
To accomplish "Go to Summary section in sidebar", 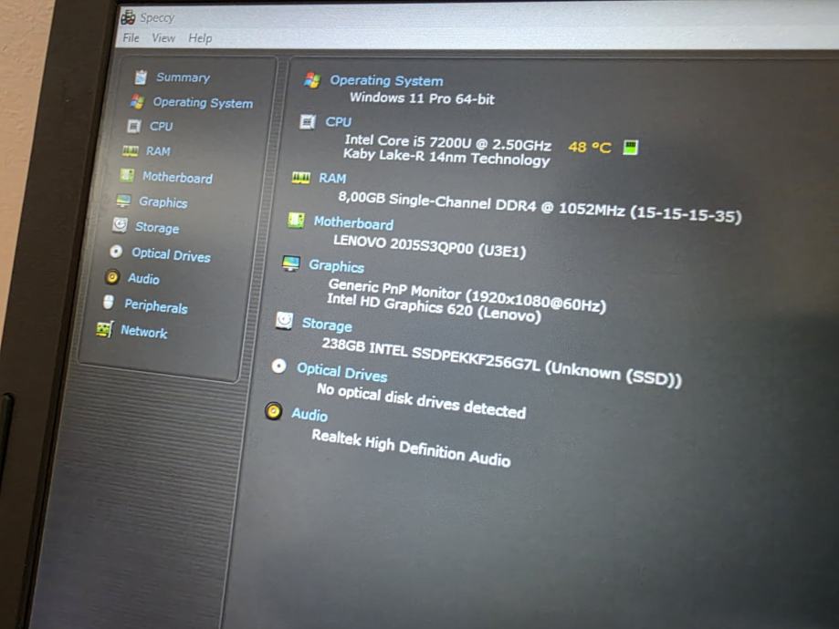I will pyautogui.click(x=183, y=77).
